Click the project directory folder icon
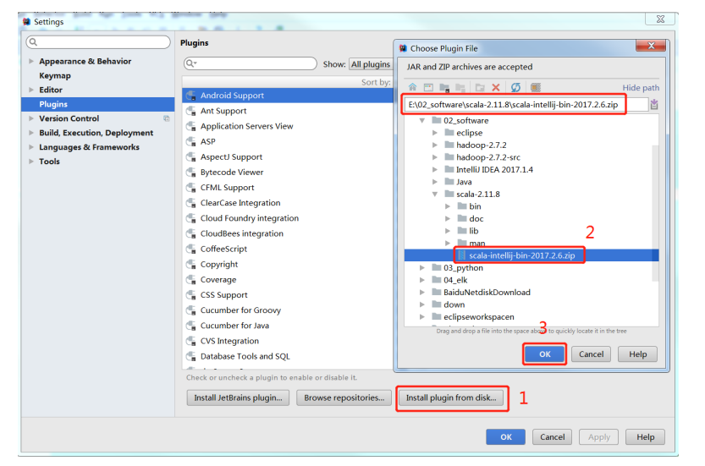 tap(444, 87)
